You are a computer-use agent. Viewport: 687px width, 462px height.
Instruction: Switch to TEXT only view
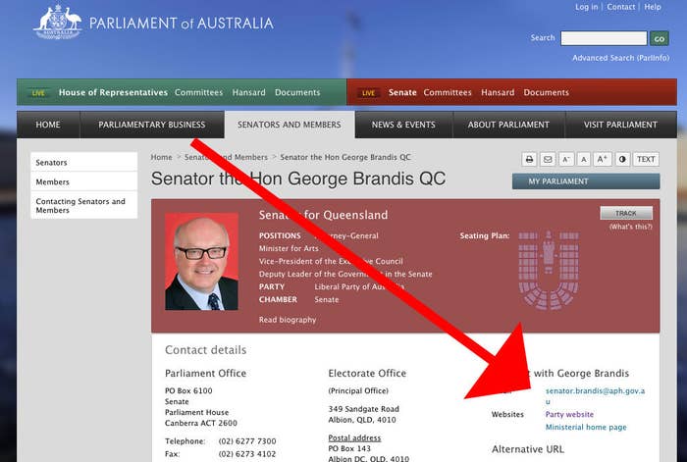pyautogui.click(x=646, y=160)
